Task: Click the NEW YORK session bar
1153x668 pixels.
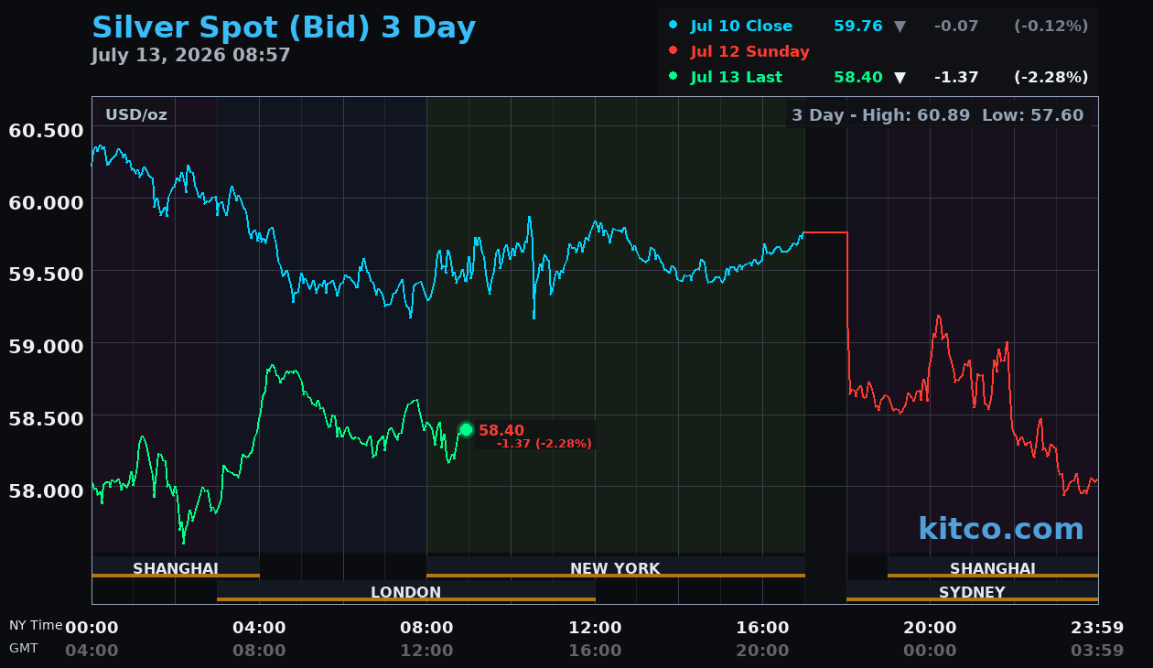Action: coord(615,567)
